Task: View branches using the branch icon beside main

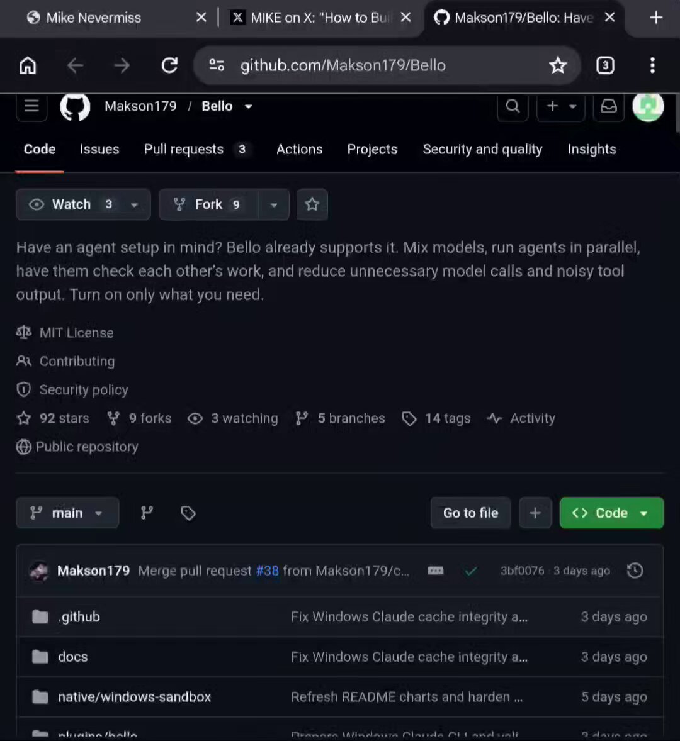Action: pyautogui.click(x=147, y=513)
